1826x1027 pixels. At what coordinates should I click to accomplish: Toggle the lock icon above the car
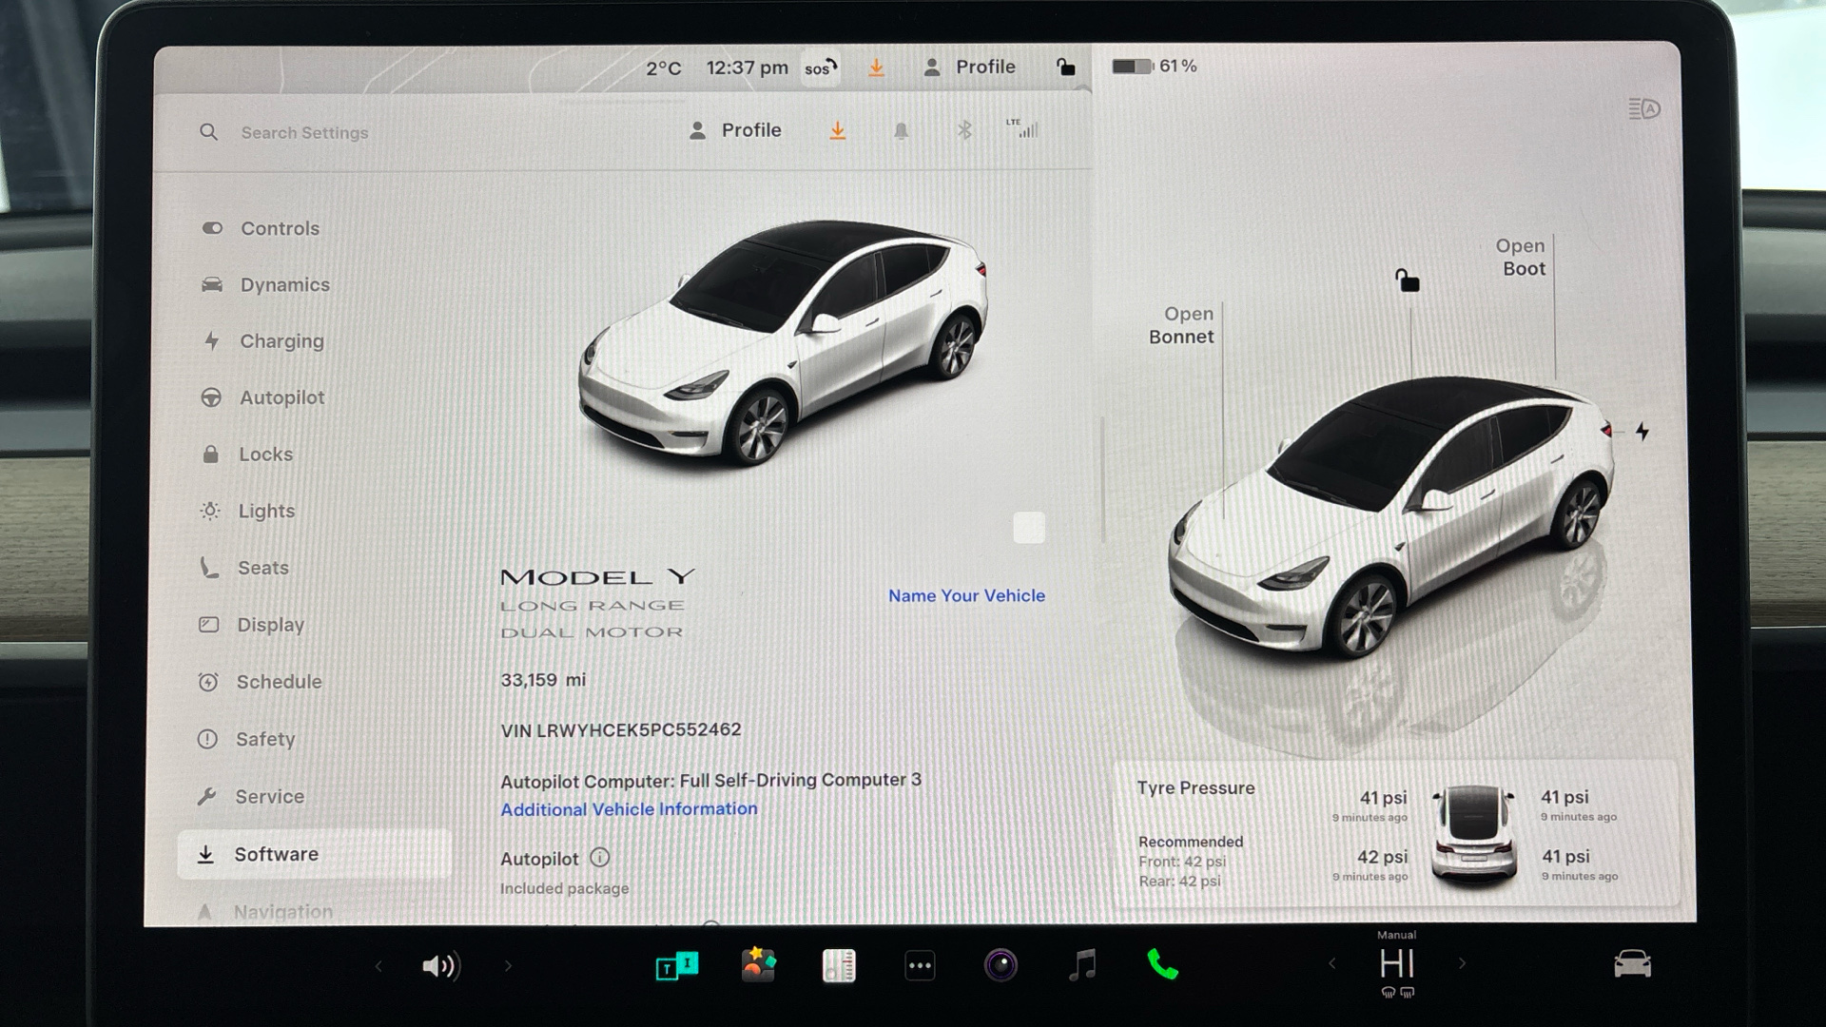[x=1407, y=281]
